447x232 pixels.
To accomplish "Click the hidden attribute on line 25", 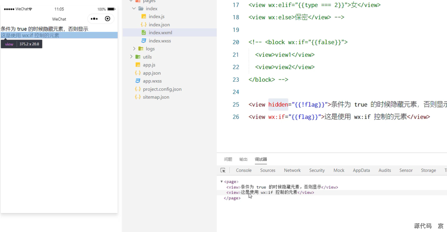I will click(x=278, y=105).
